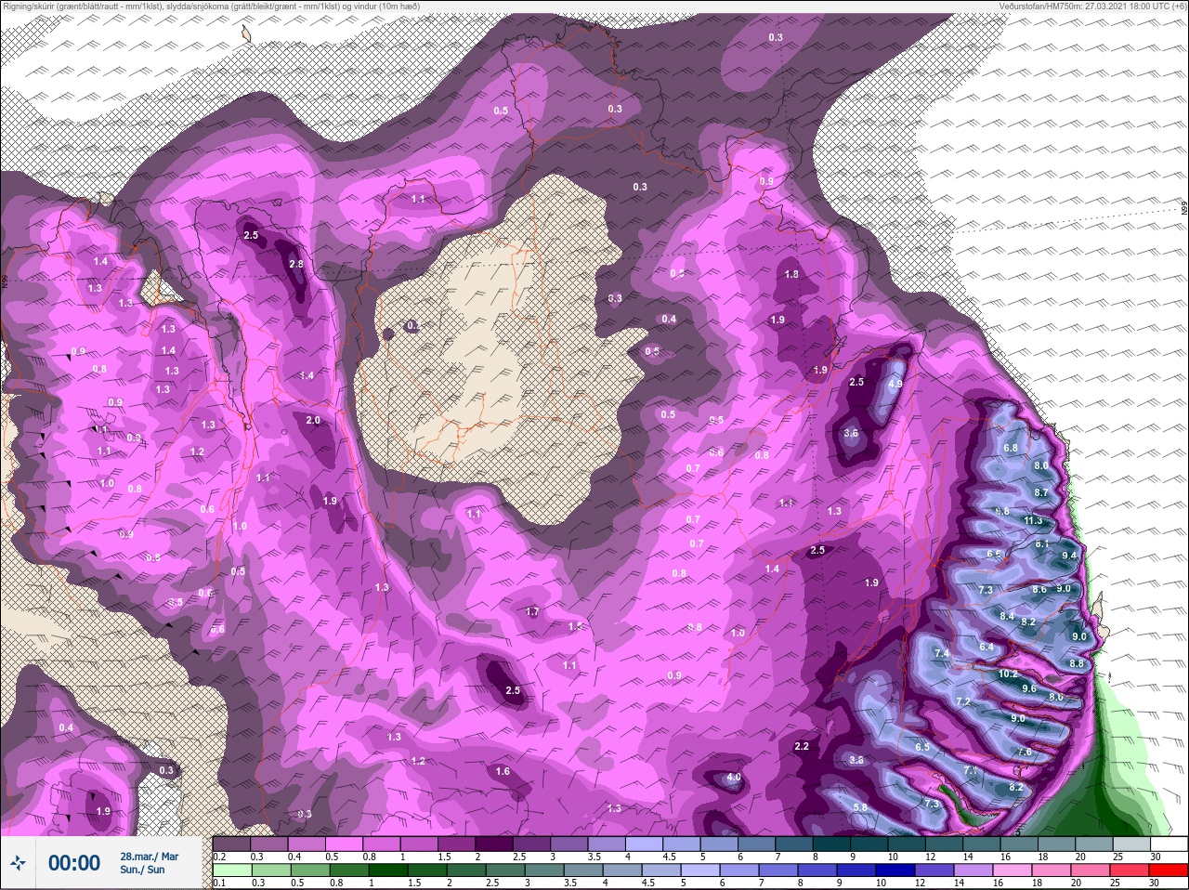This screenshot has height=890, width=1189.
Task: Click the 8.6 precipitation value
Action: (x=1039, y=589)
